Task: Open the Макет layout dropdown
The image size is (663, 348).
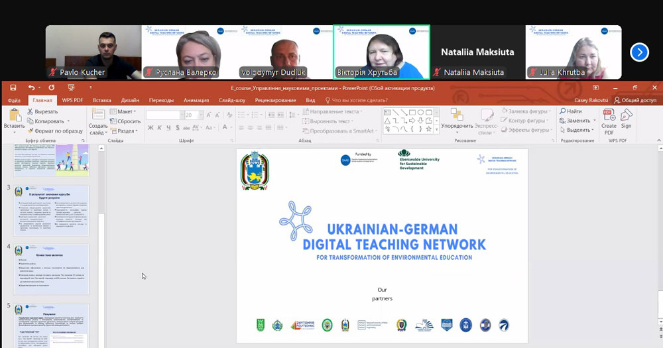Action: tap(123, 111)
